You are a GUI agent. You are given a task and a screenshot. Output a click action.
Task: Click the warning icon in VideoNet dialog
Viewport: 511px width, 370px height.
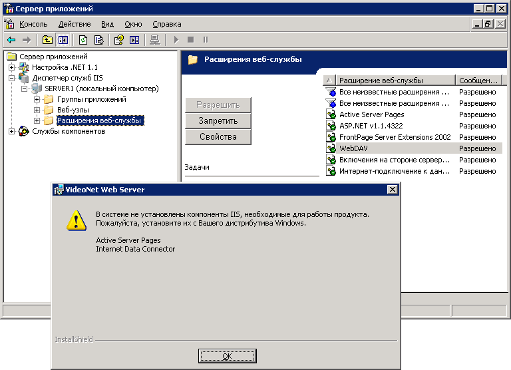click(77, 221)
